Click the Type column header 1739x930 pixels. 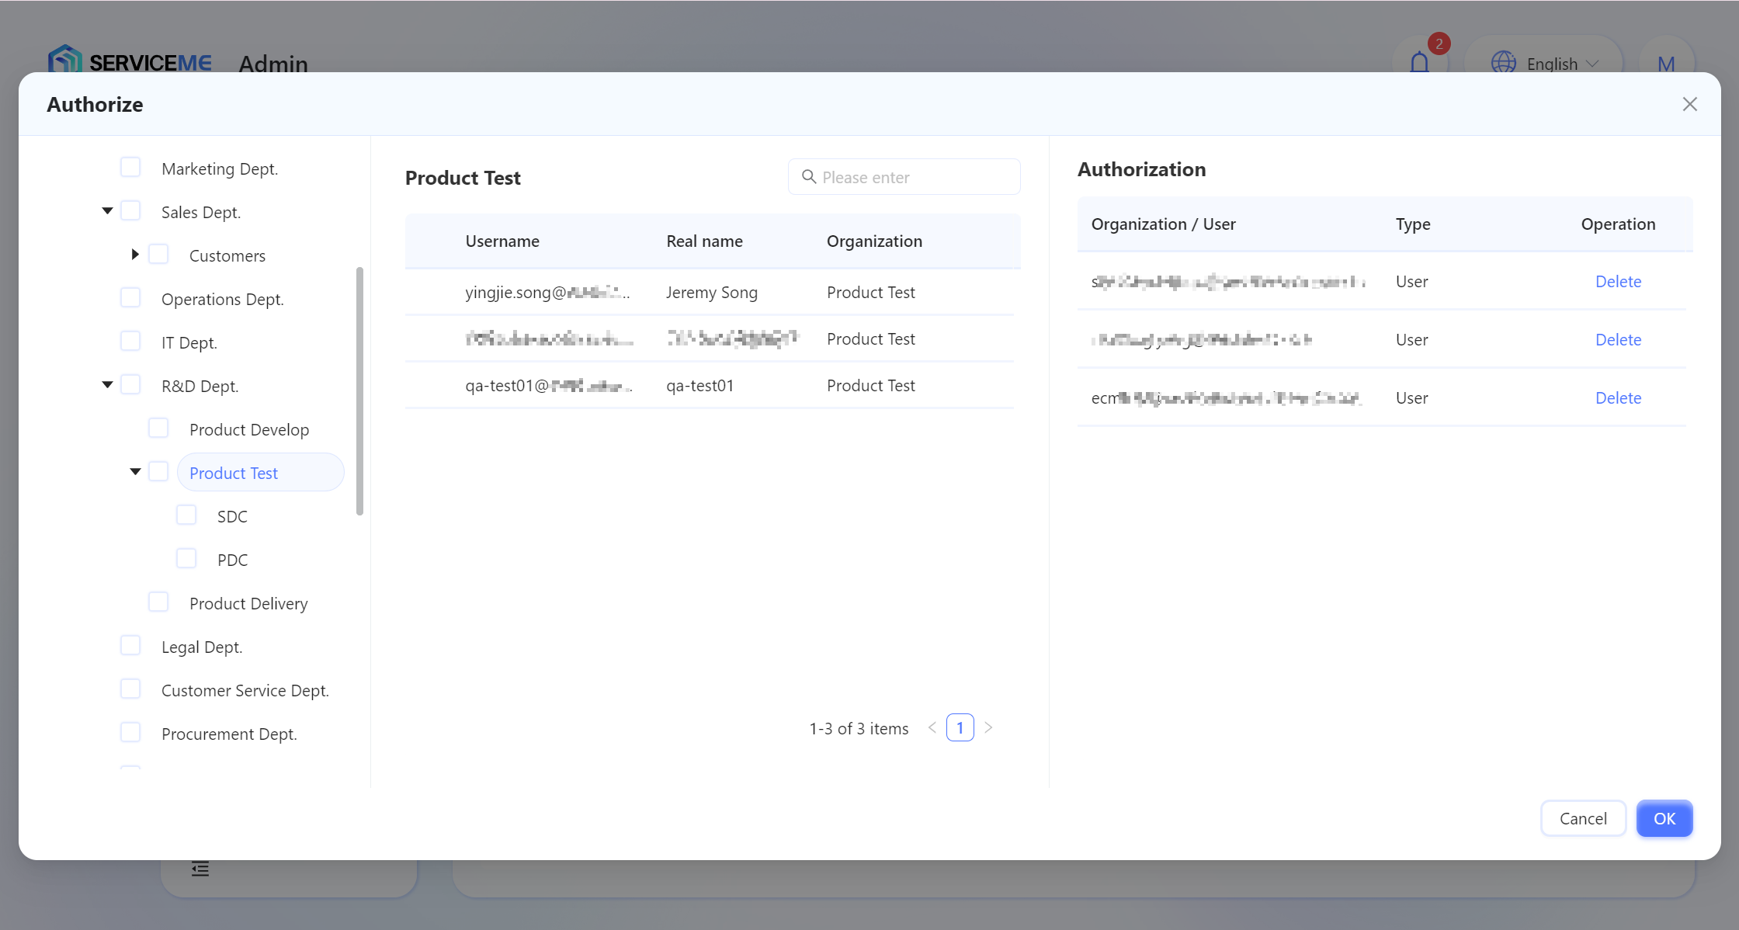(x=1413, y=224)
